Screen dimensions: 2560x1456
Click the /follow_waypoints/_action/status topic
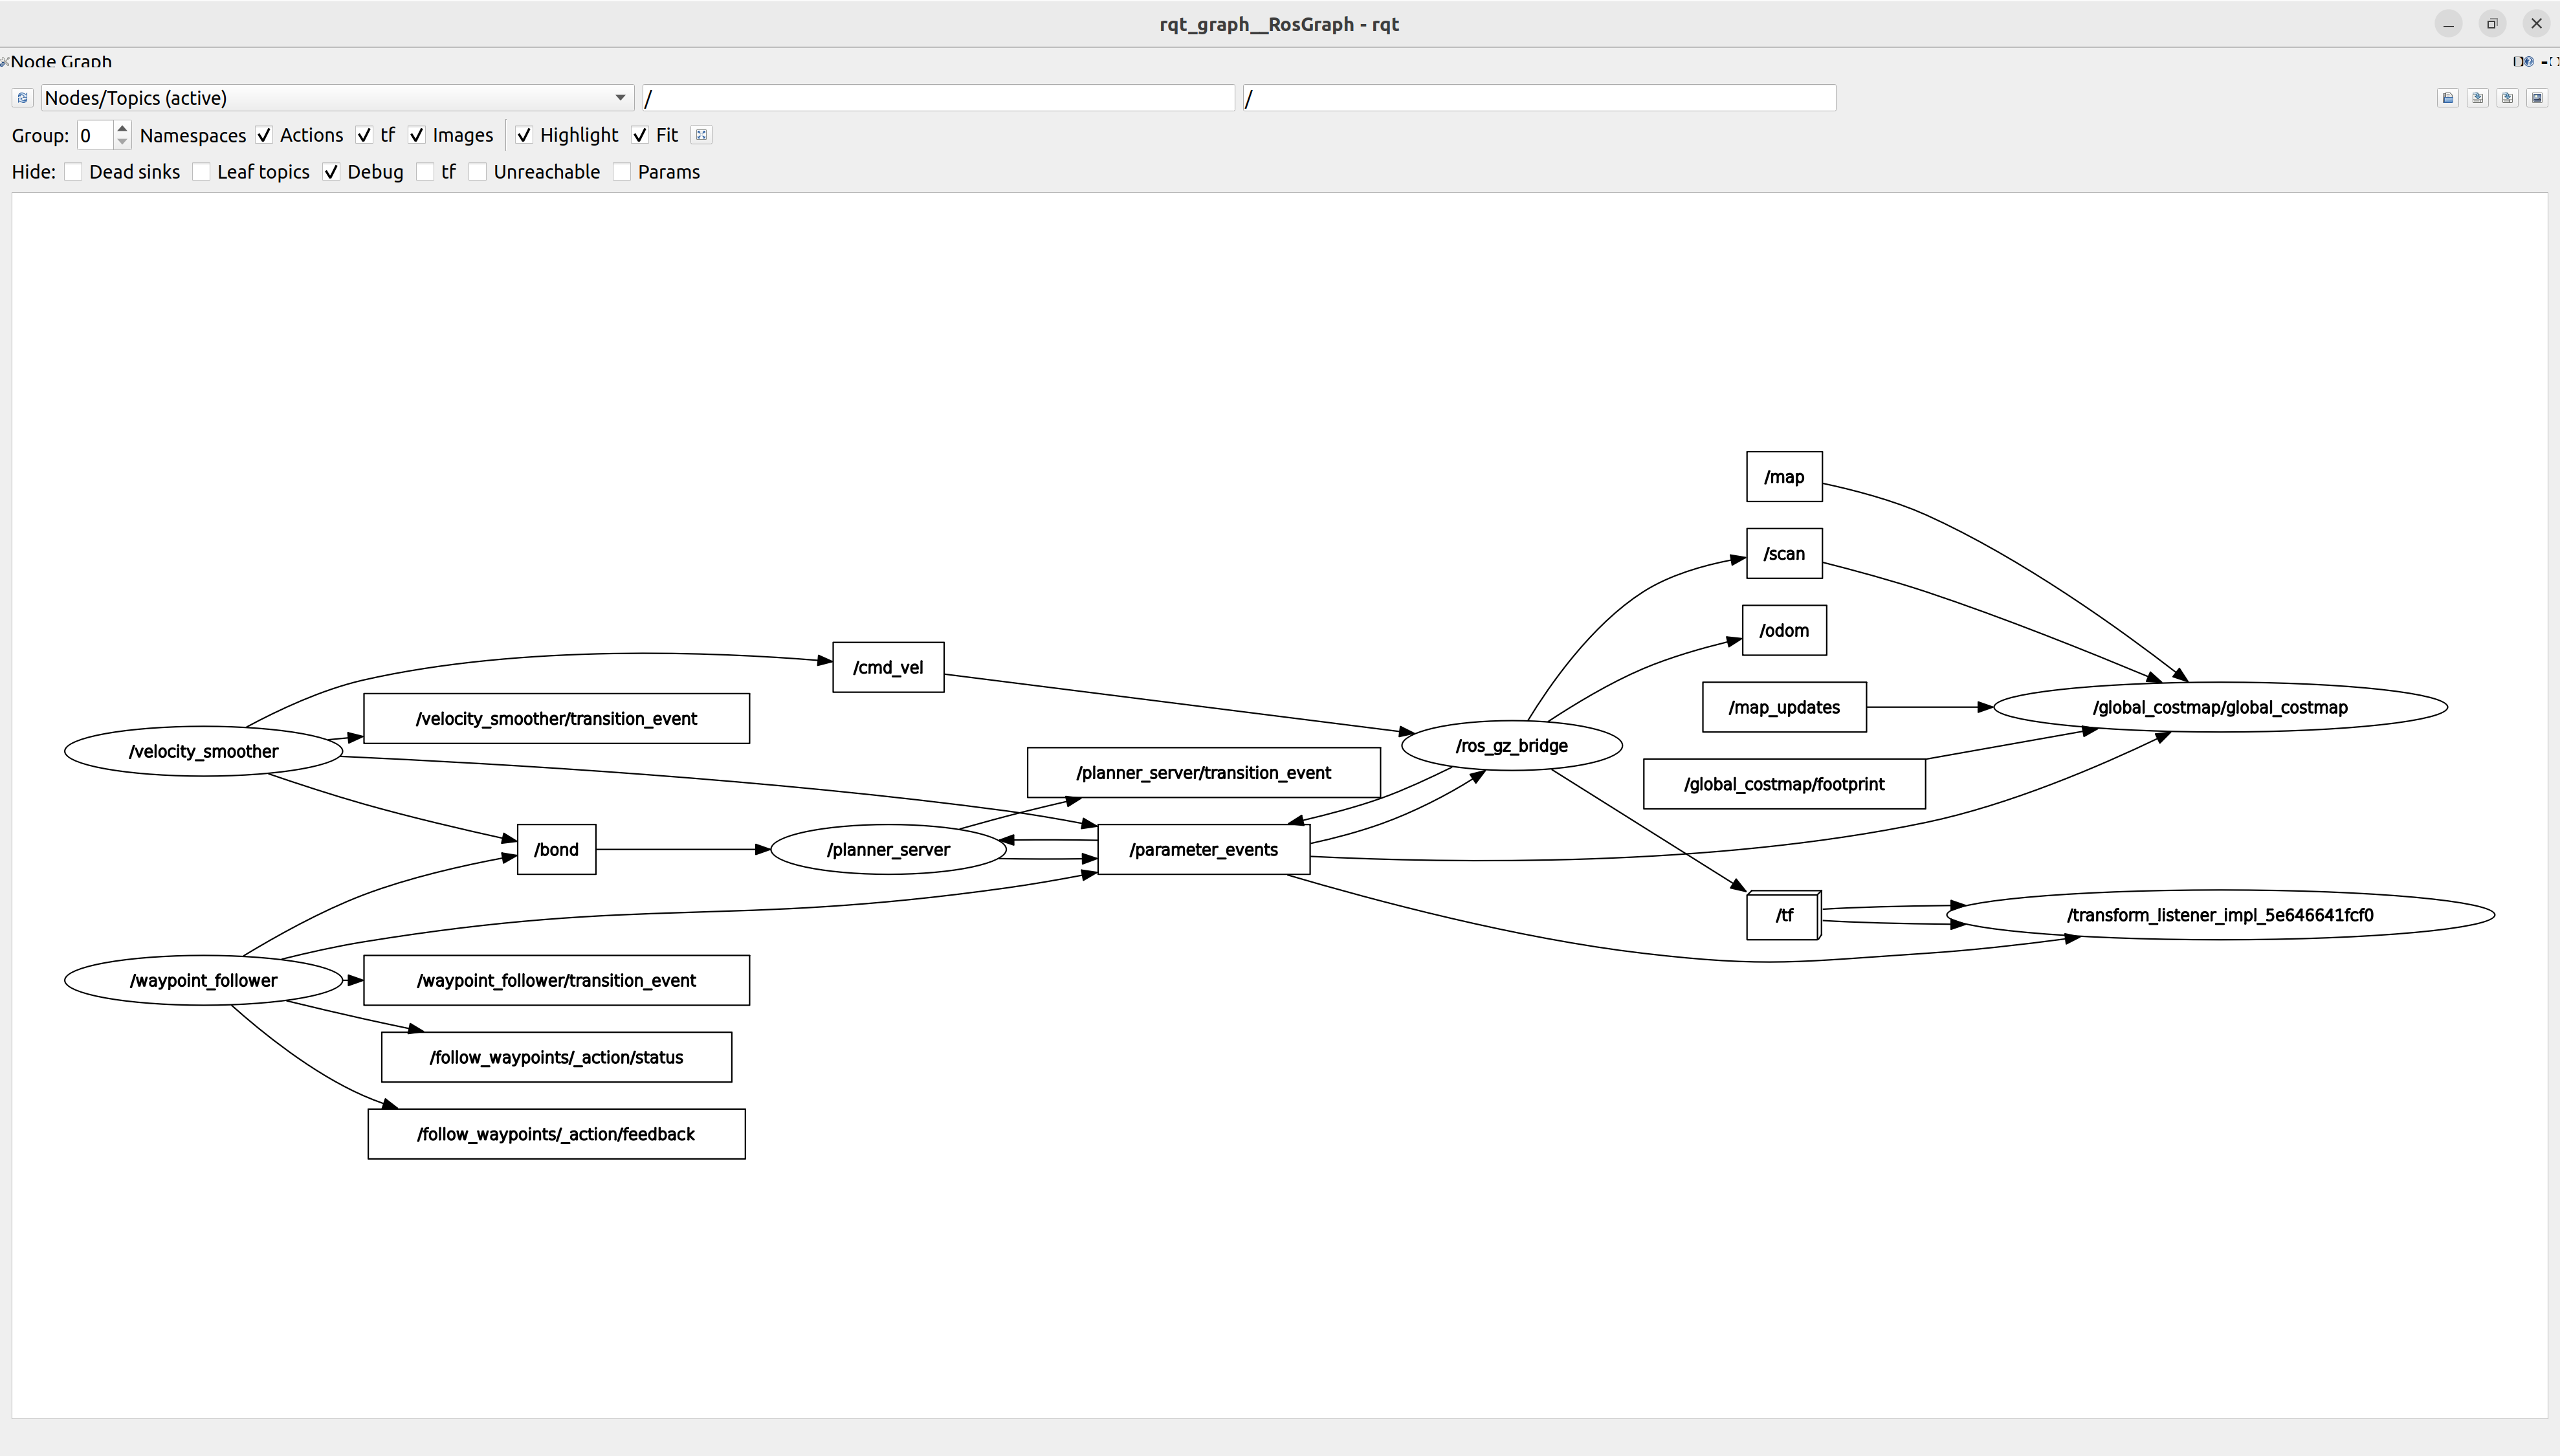tap(556, 1057)
